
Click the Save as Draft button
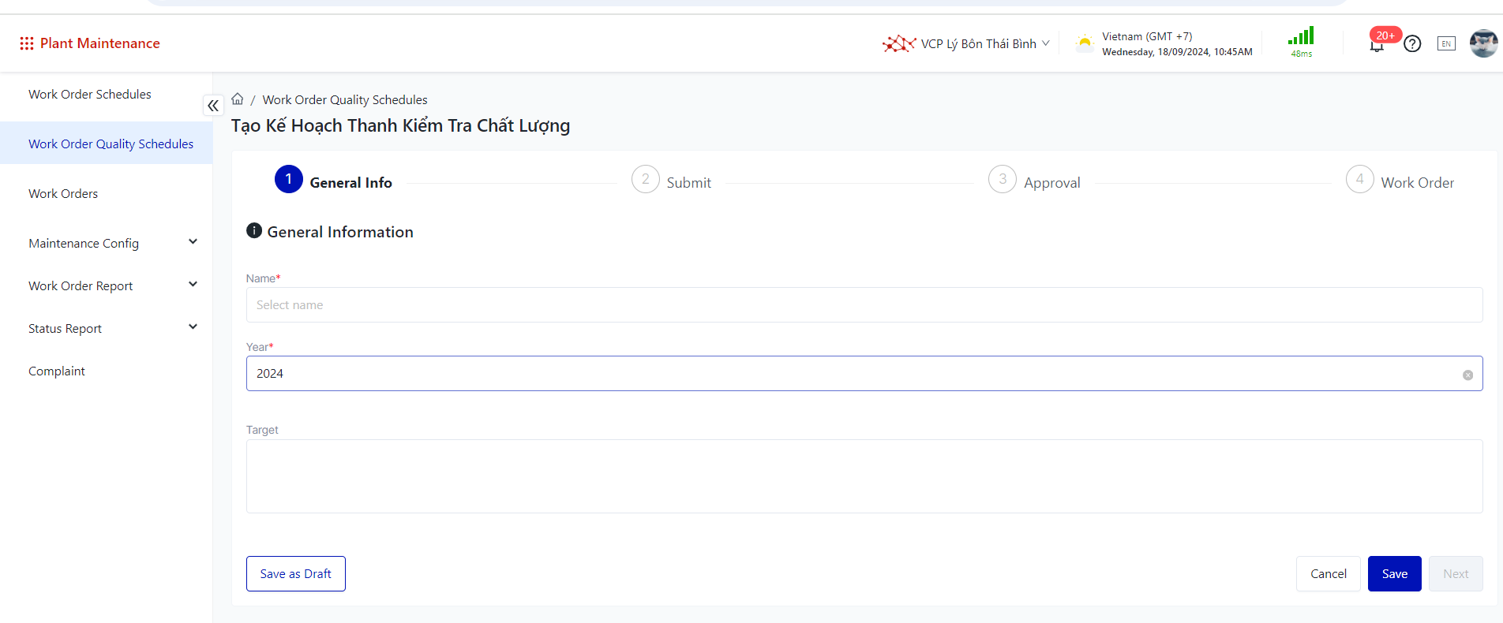tap(296, 574)
